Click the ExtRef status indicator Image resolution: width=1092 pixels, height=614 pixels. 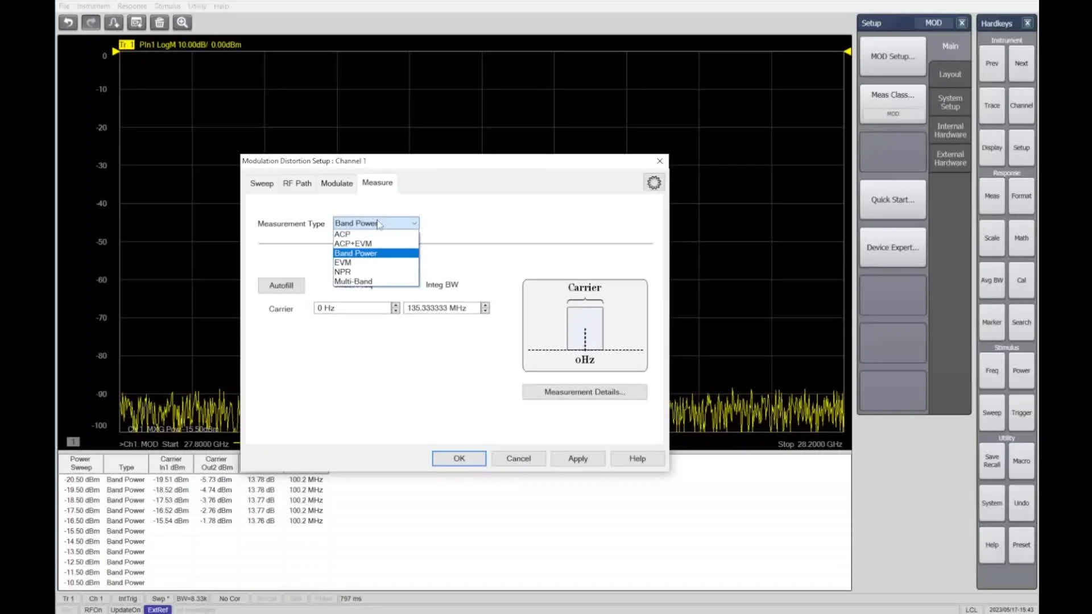158,609
